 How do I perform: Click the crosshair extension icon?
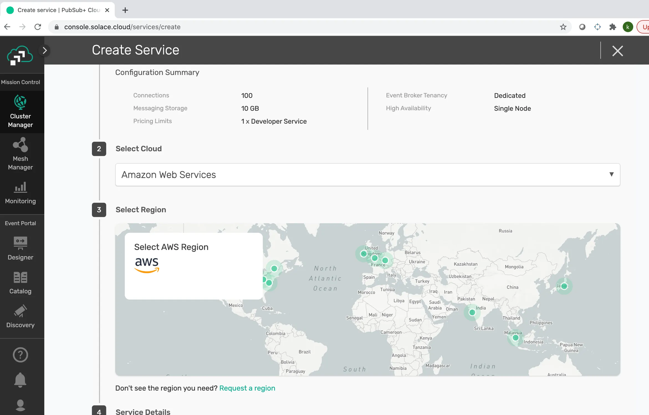[597, 27]
